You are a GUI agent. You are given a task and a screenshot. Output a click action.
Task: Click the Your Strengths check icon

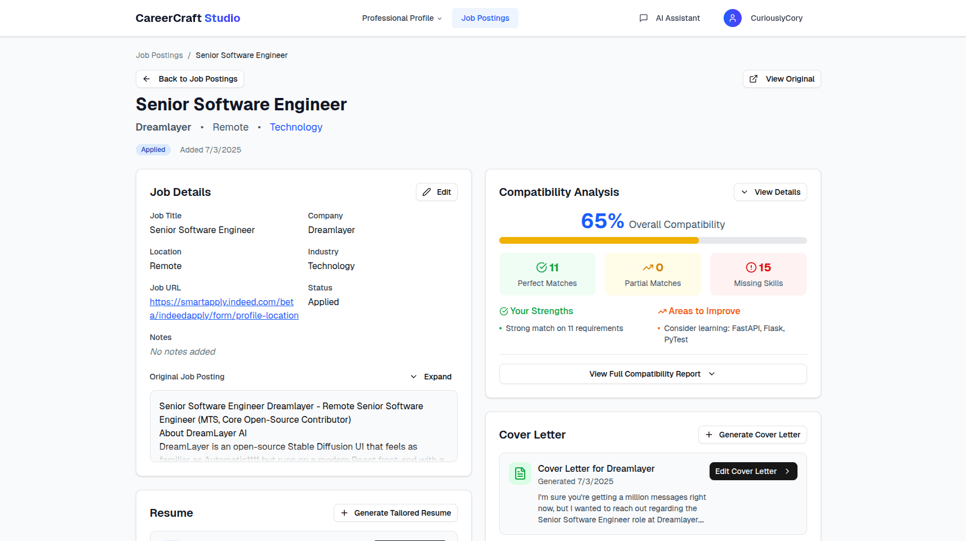(504, 311)
